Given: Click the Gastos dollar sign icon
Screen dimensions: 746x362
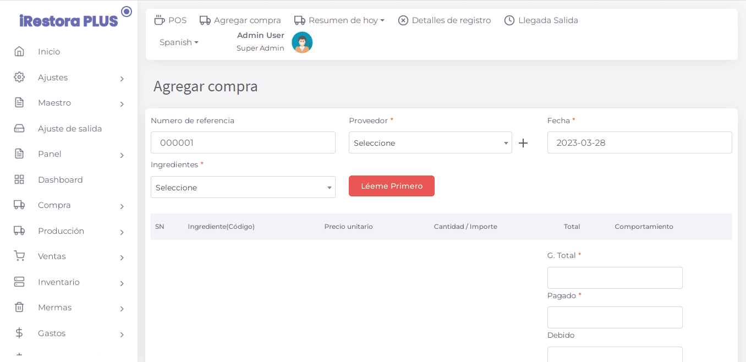Looking at the screenshot, I should [x=19, y=333].
